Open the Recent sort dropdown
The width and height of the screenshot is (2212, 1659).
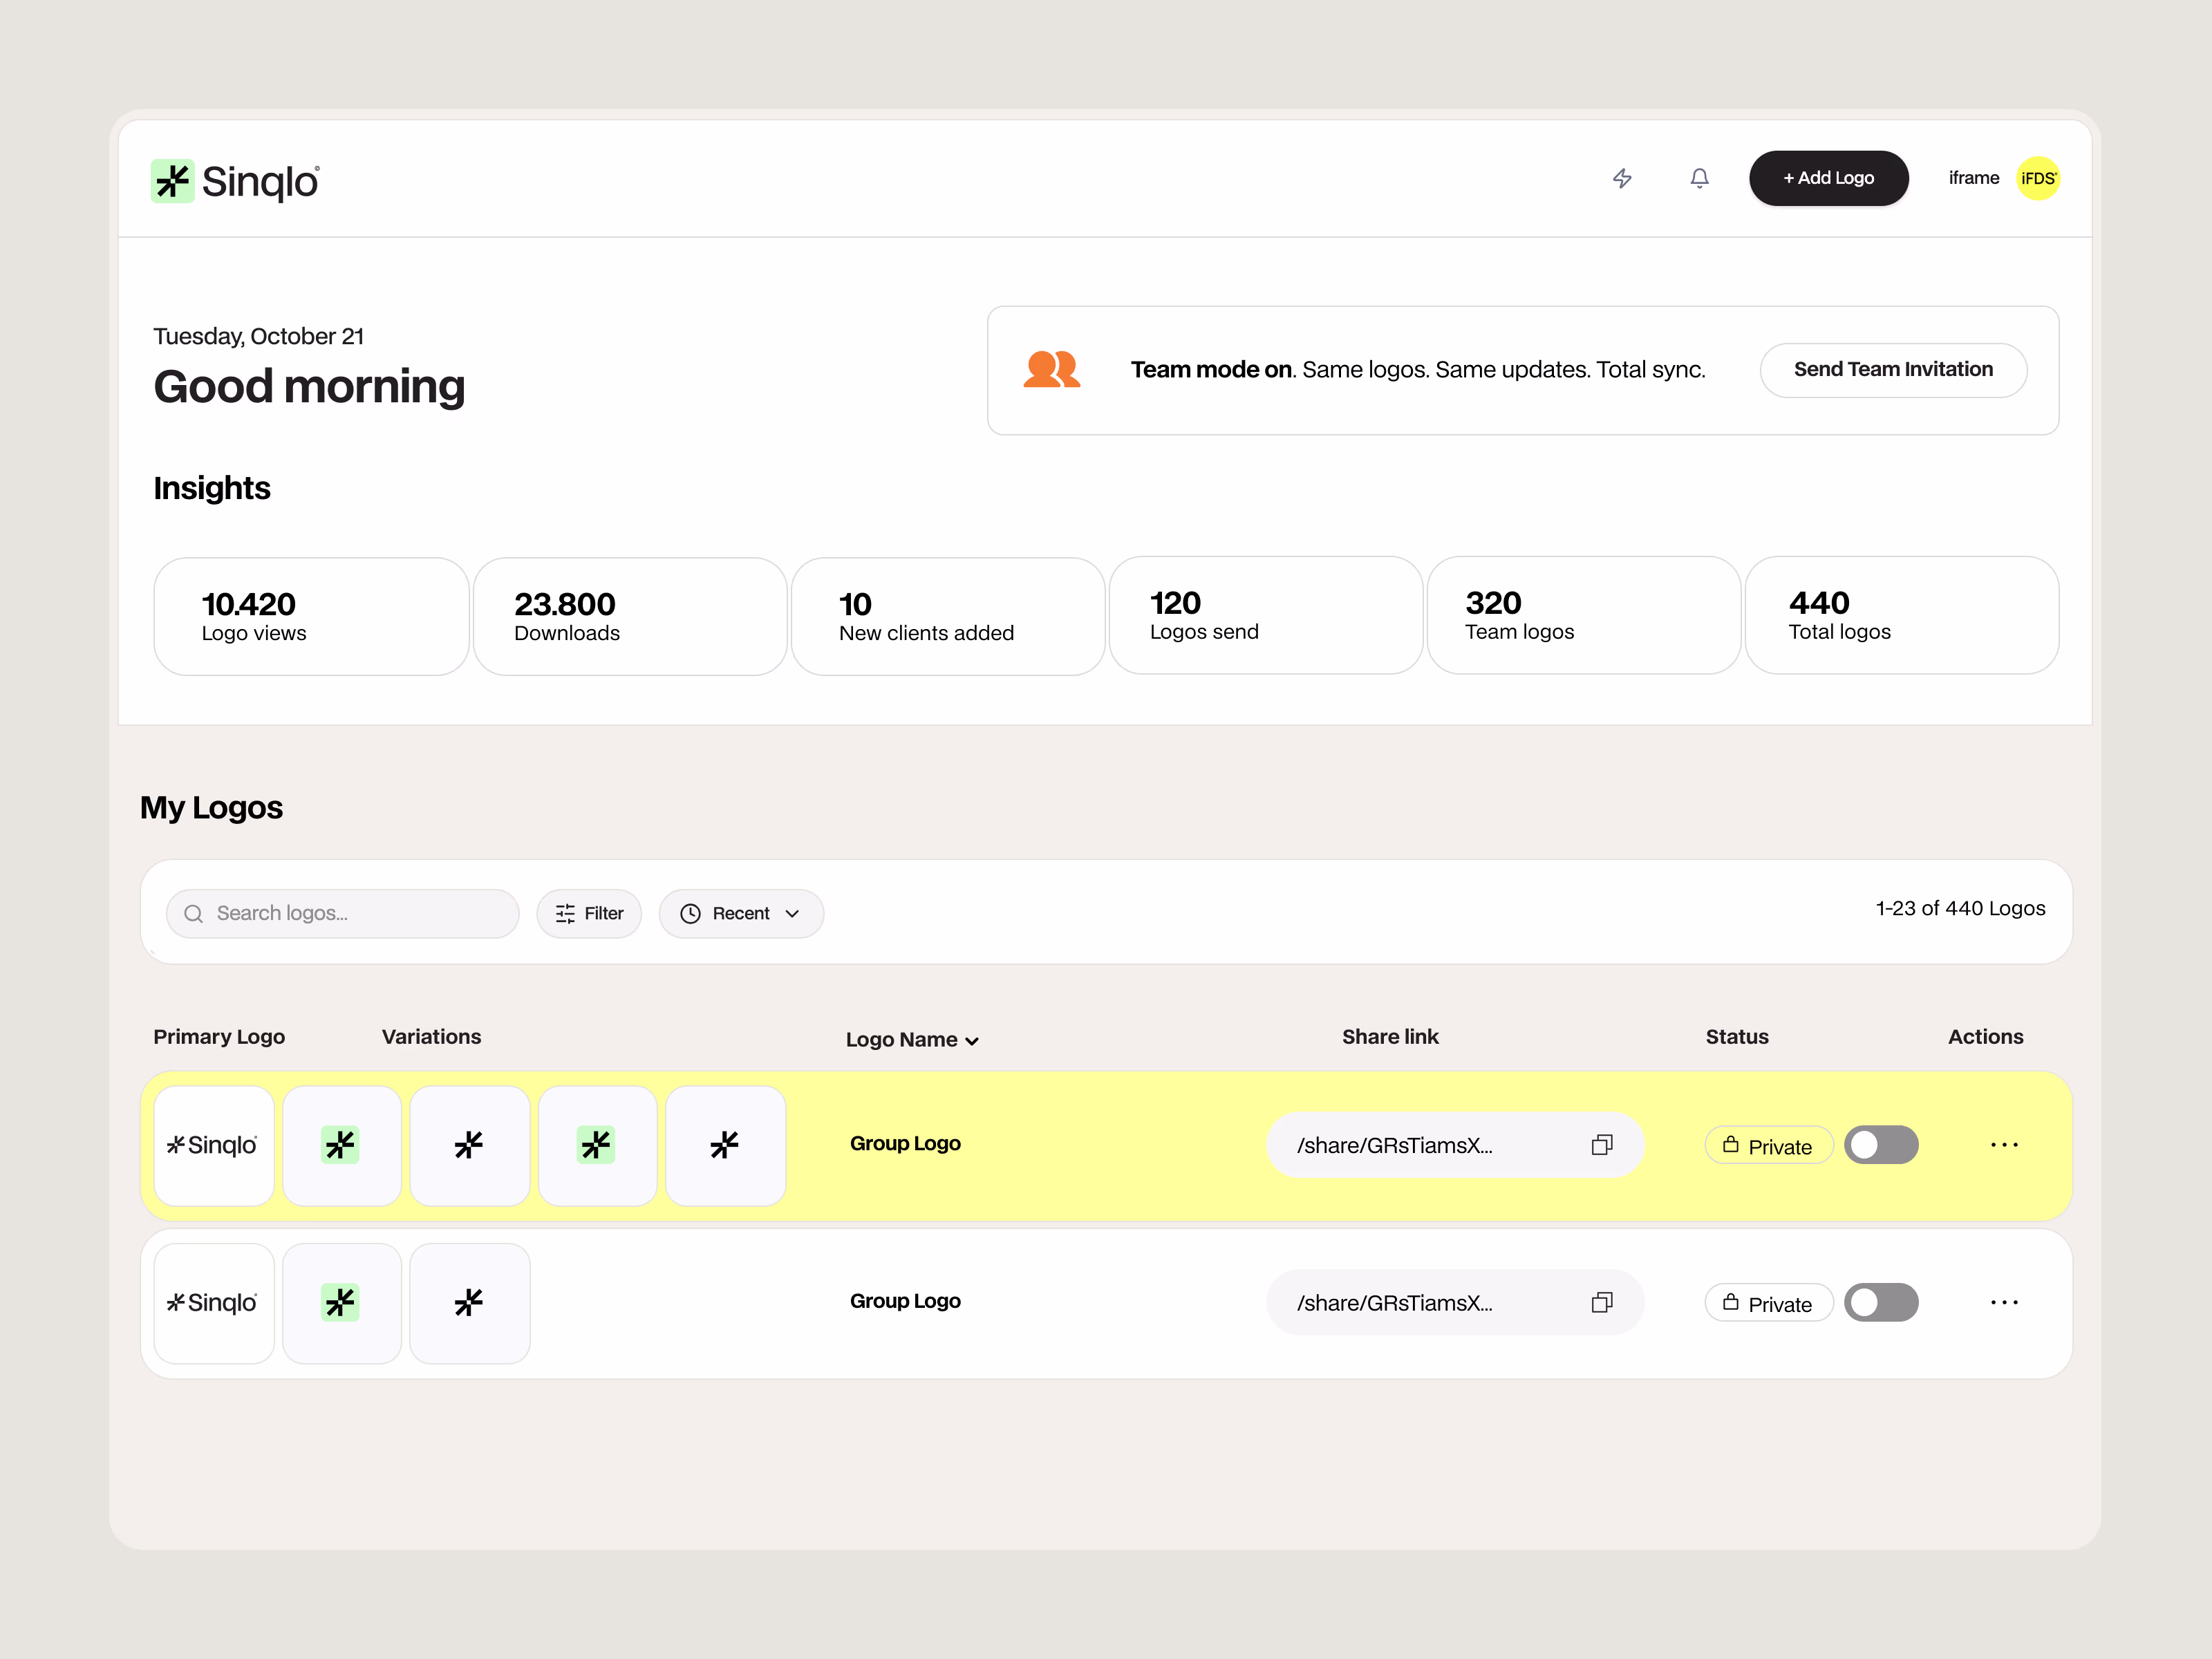tap(741, 913)
